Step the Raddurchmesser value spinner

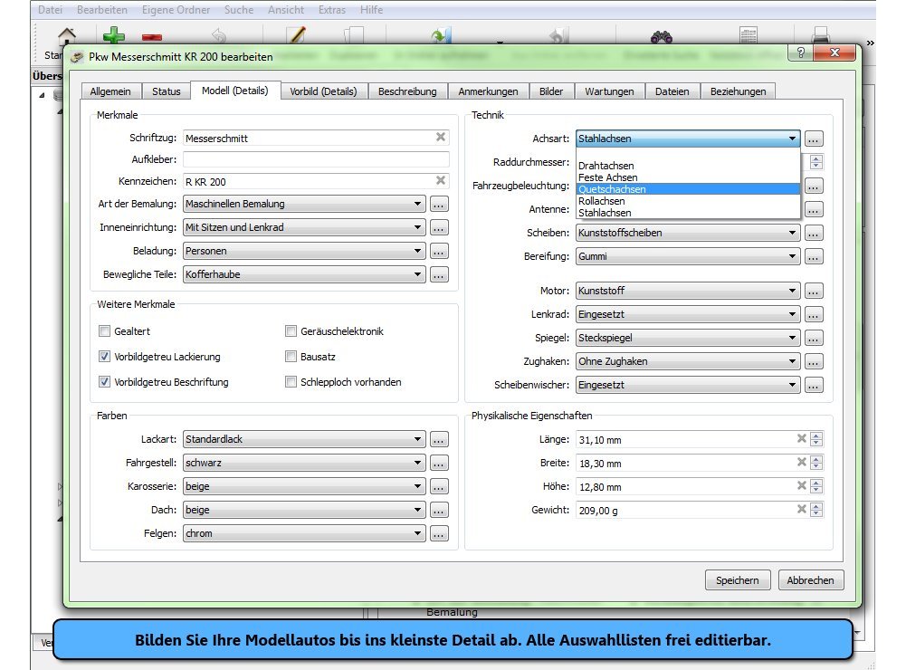[x=816, y=162]
